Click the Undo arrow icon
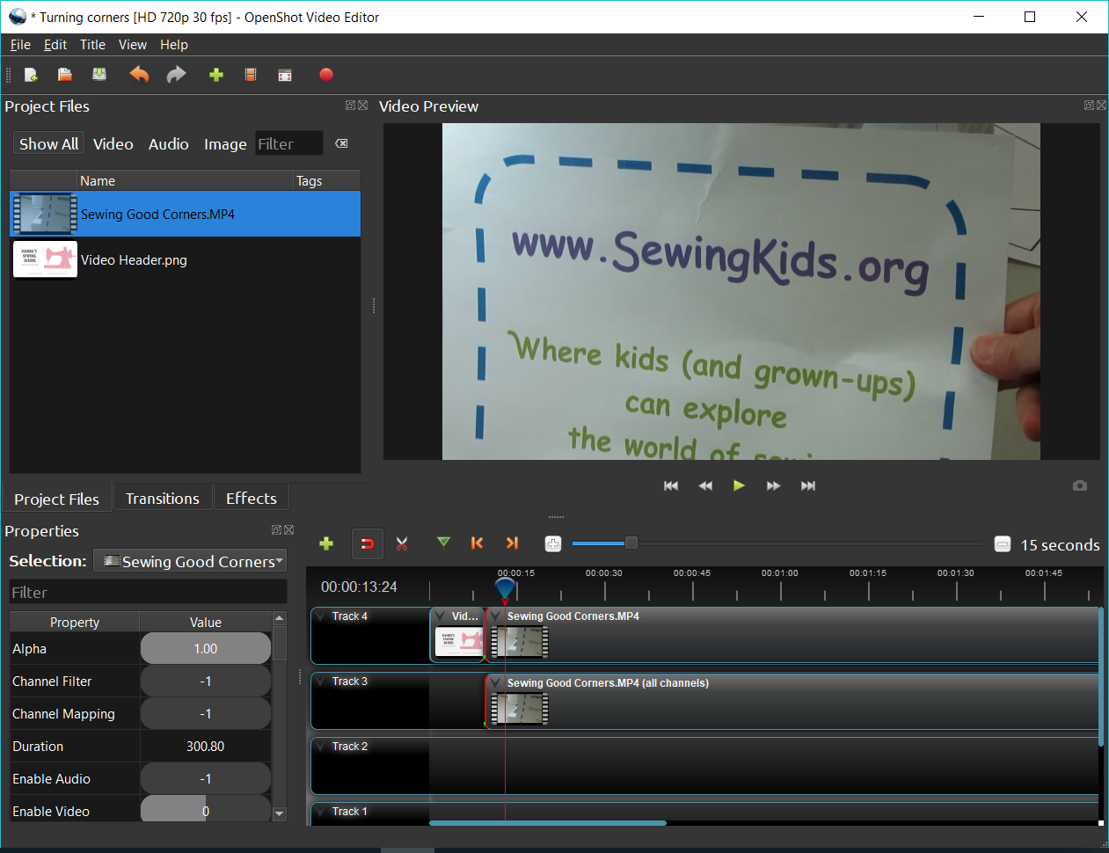 [139, 75]
